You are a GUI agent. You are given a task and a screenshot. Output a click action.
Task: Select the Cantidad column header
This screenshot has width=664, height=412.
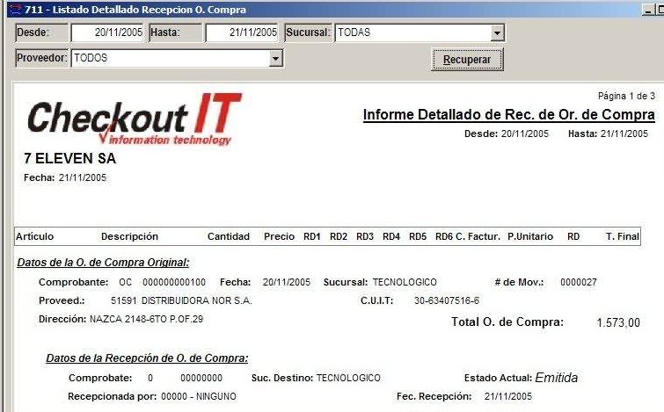click(x=229, y=236)
